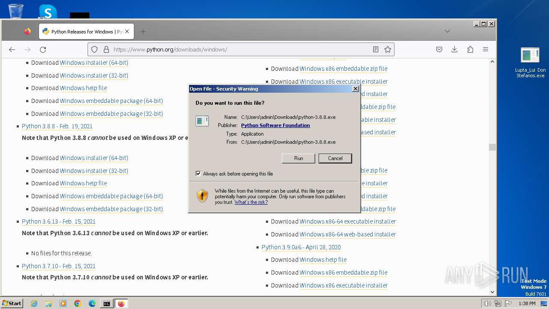Open the Extensions puzzle icon
This screenshot has height=309, width=549.
pos(470,49)
